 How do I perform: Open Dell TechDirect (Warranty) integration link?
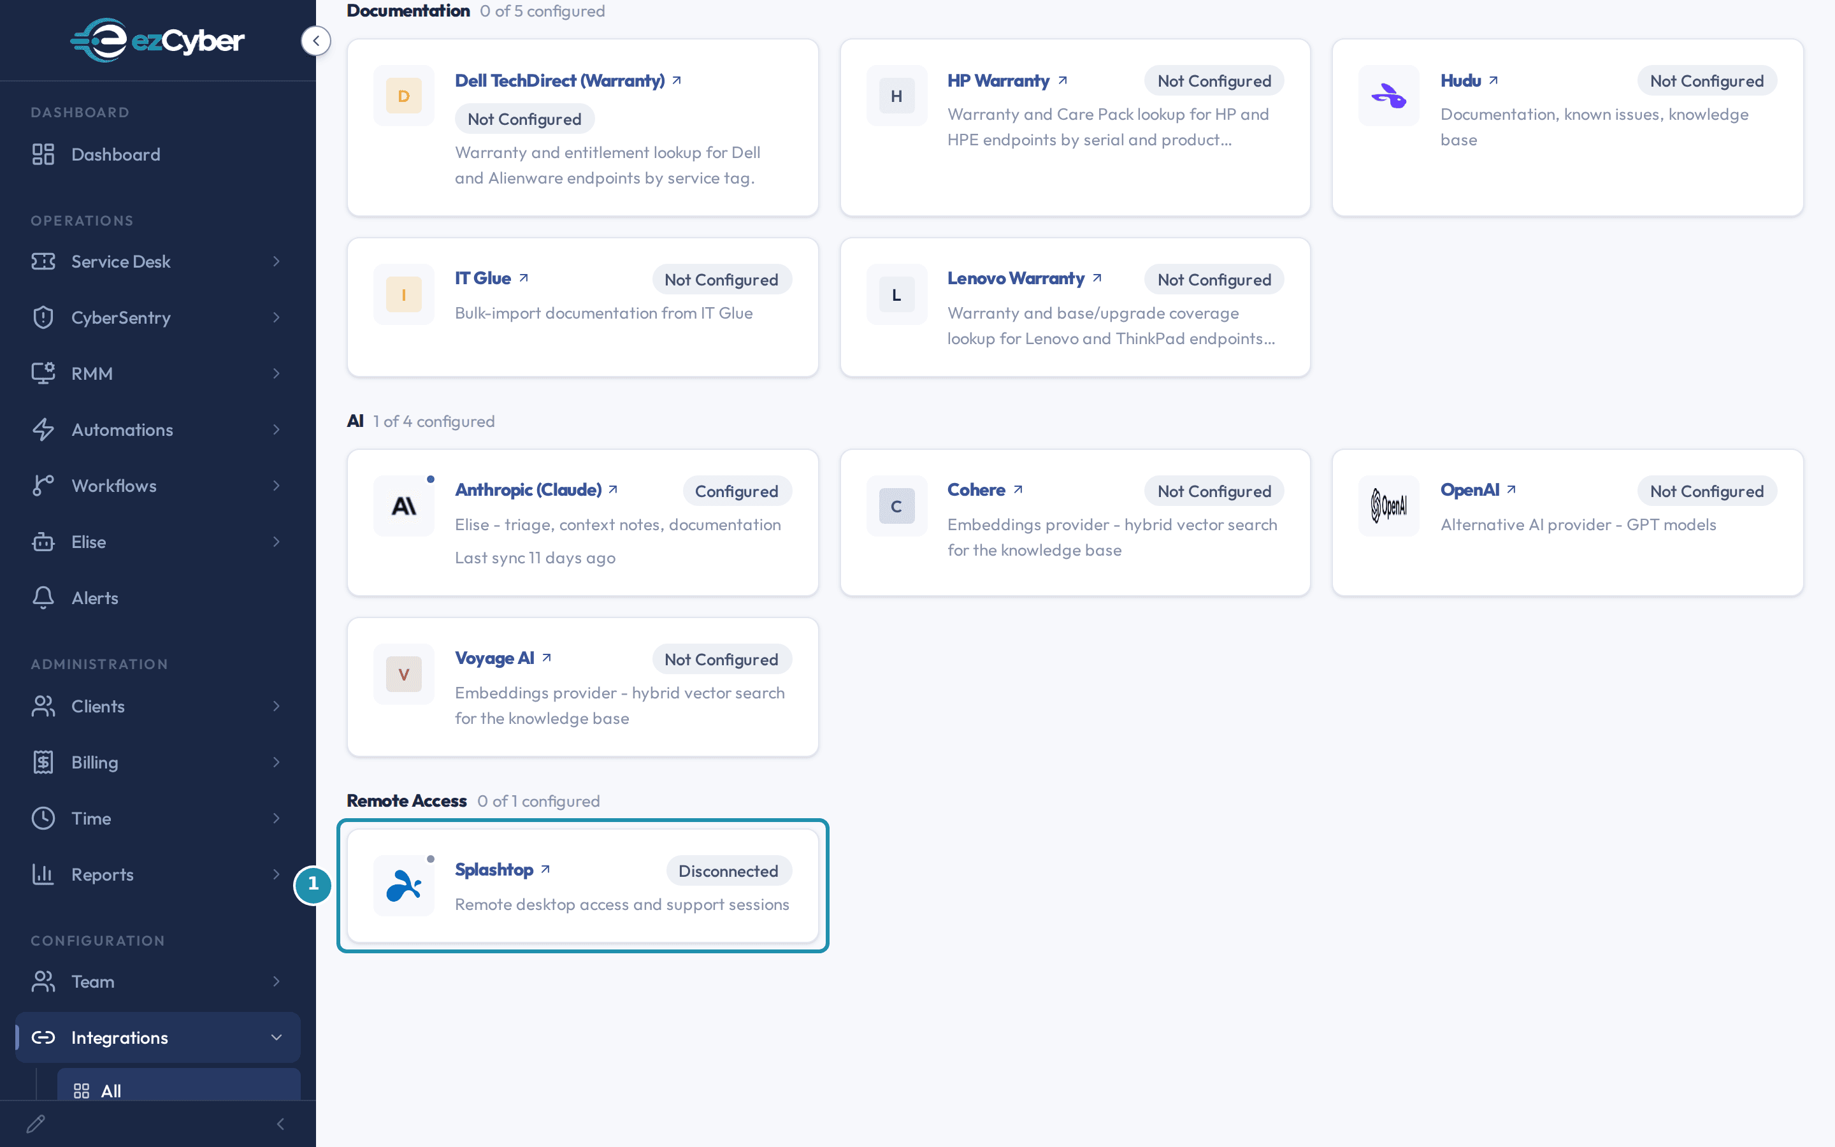coord(568,80)
